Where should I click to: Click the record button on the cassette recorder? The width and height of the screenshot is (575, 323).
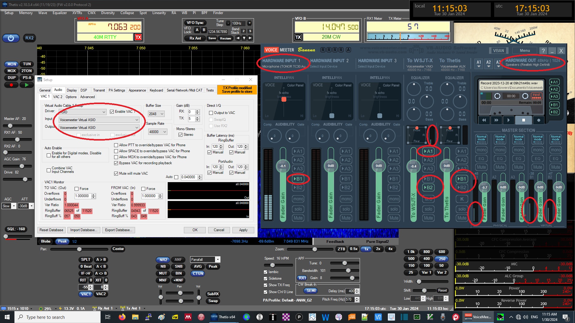tap(538, 120)
